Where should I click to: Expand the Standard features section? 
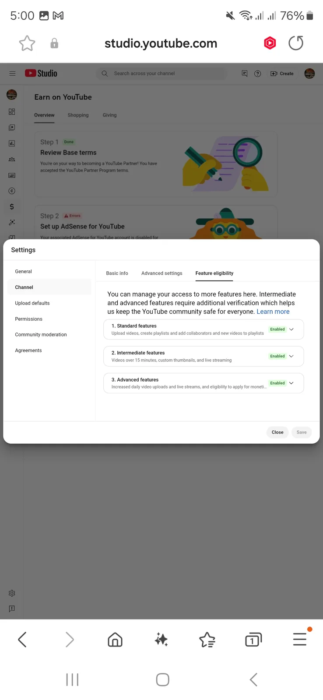[x=204, y=329]
